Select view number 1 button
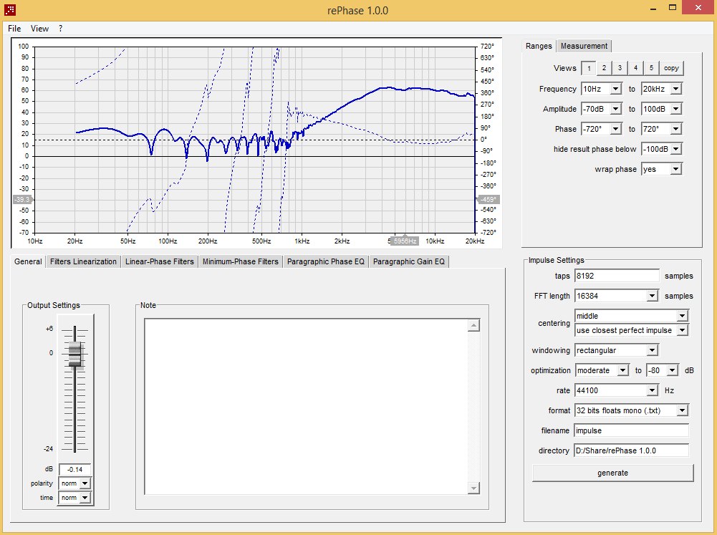Viewport: 717px width, 535px height. click(587, 68)
